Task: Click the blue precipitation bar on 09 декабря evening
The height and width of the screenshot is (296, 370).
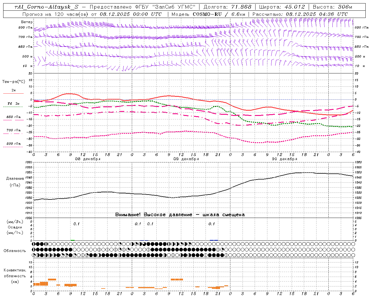Action: click(x=214, y=240)
